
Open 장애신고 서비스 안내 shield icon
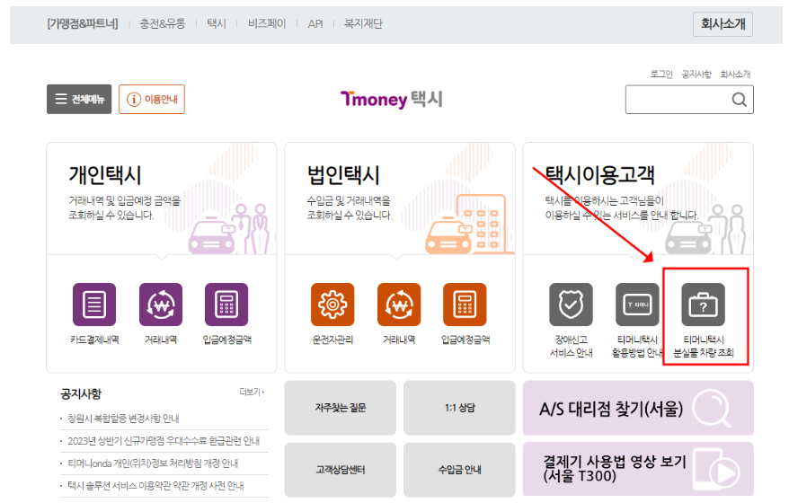571,304
